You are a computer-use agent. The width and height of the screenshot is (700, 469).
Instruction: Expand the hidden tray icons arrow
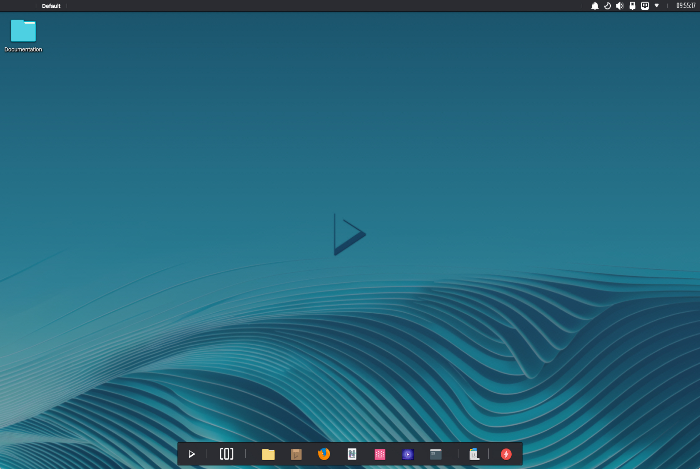(657, 6)
